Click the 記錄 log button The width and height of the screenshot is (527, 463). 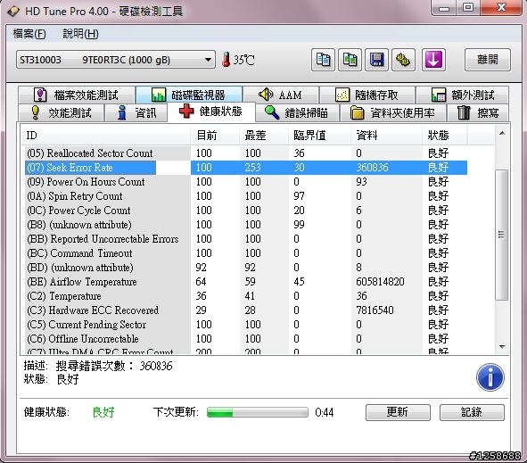[472, 412]
